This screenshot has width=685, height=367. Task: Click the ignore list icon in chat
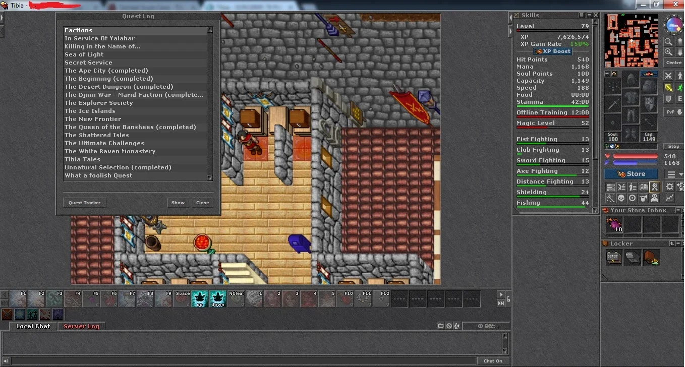point(449,326)
